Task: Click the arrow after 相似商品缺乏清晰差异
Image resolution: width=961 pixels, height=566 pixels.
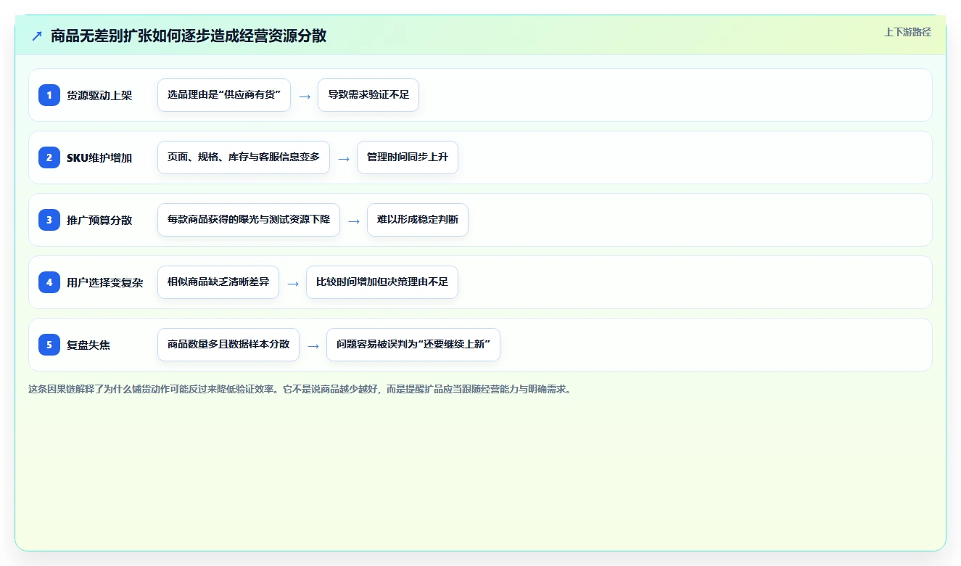Action: pyautogui.click(x=293, y=283)
